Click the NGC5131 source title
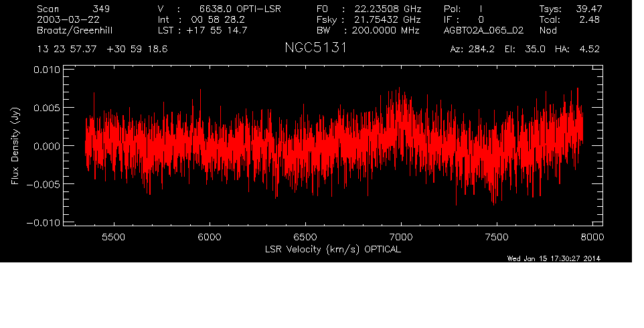The width and height of the screenshot is (644, 328). 316,48
